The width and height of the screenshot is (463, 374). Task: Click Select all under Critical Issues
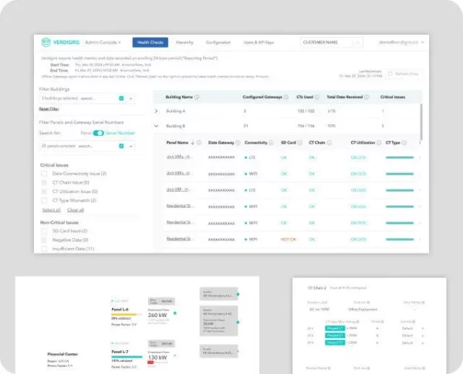coord(52,210)
